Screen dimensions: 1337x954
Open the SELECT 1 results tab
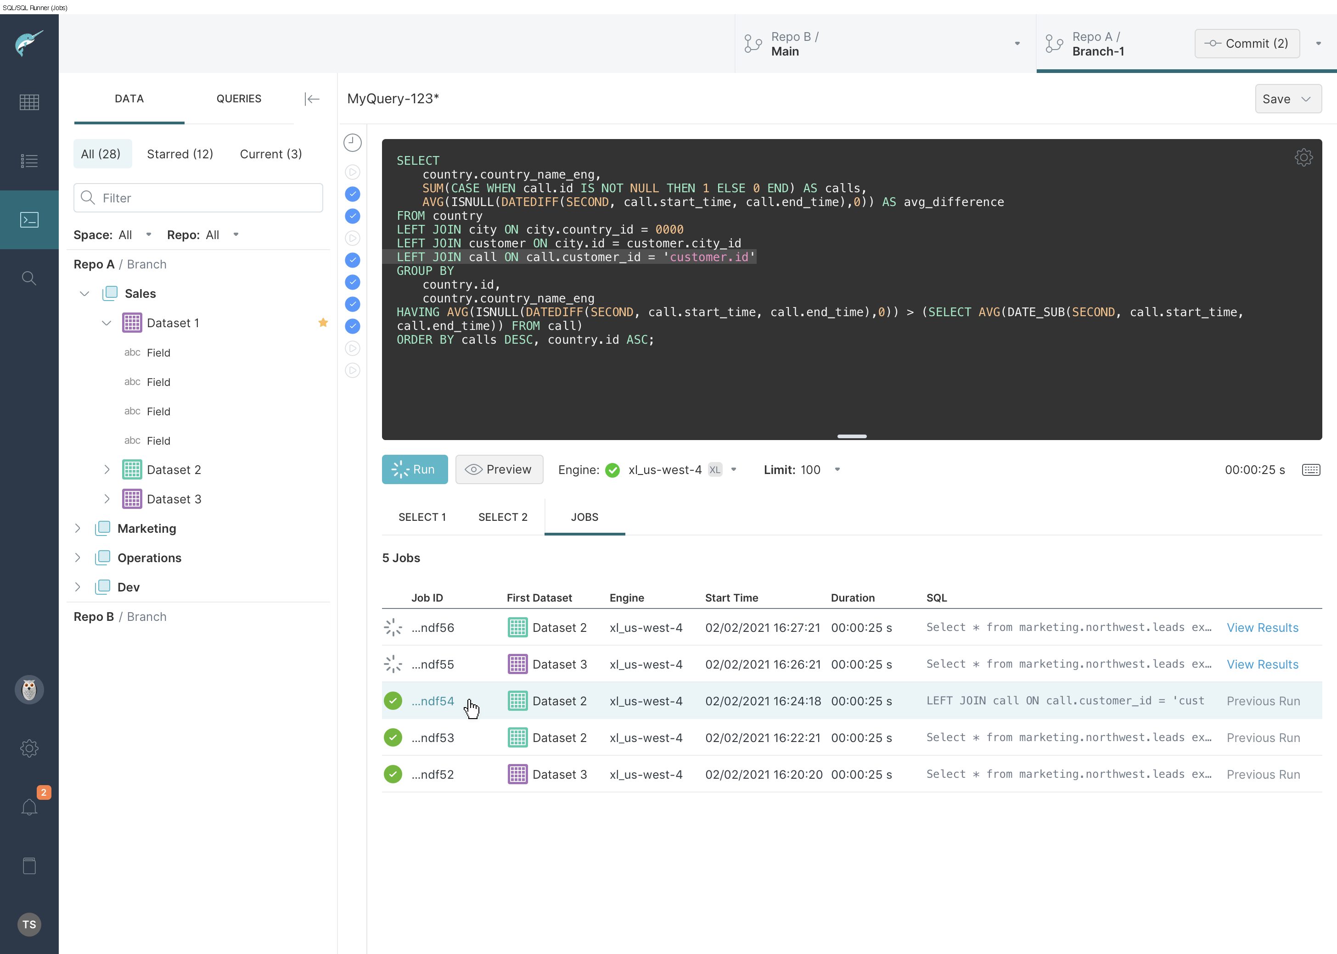(422, 517)
